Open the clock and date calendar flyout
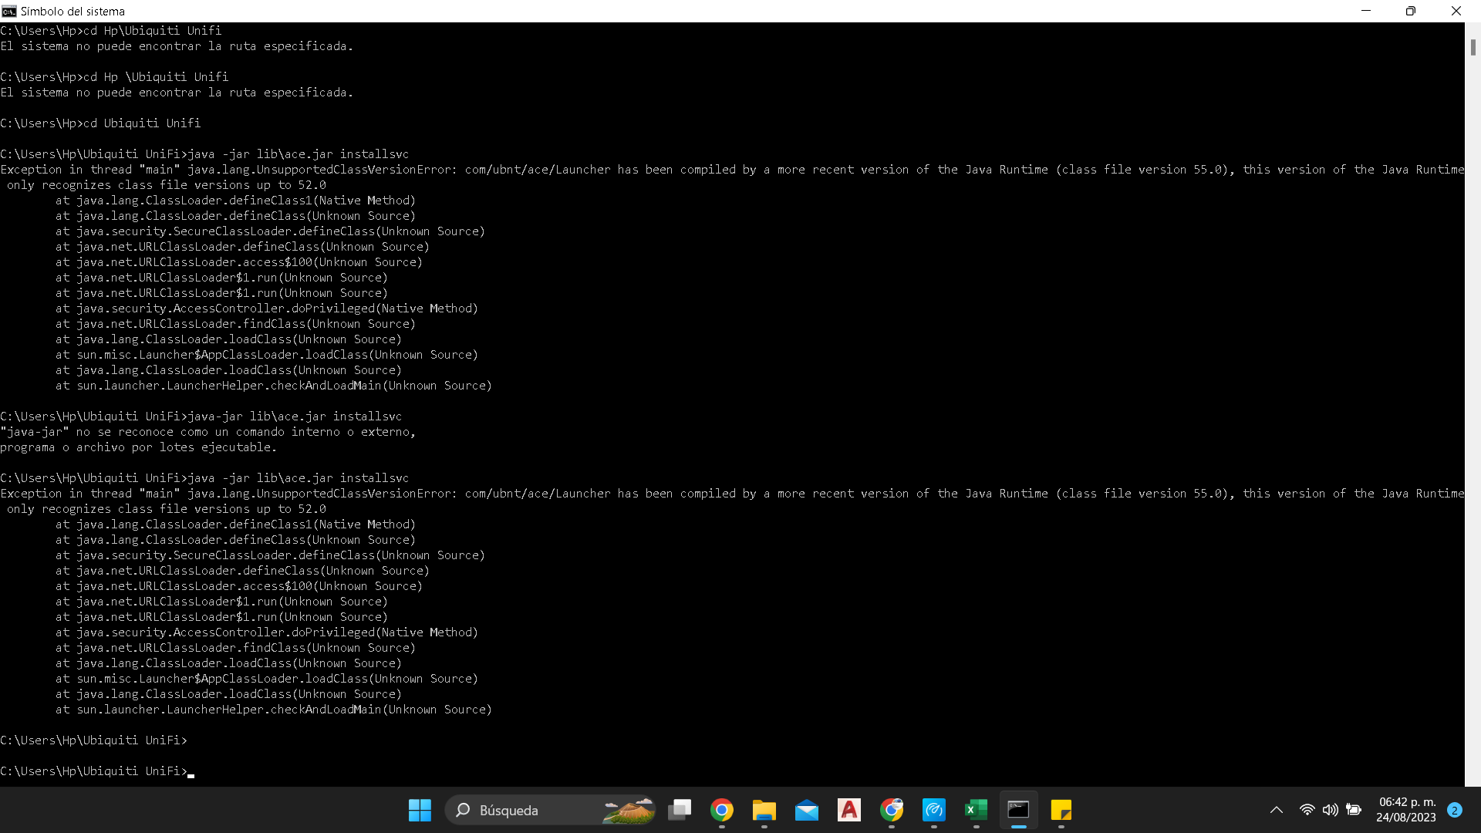Screen dimensions: 1481x833 click(1406, 810)
